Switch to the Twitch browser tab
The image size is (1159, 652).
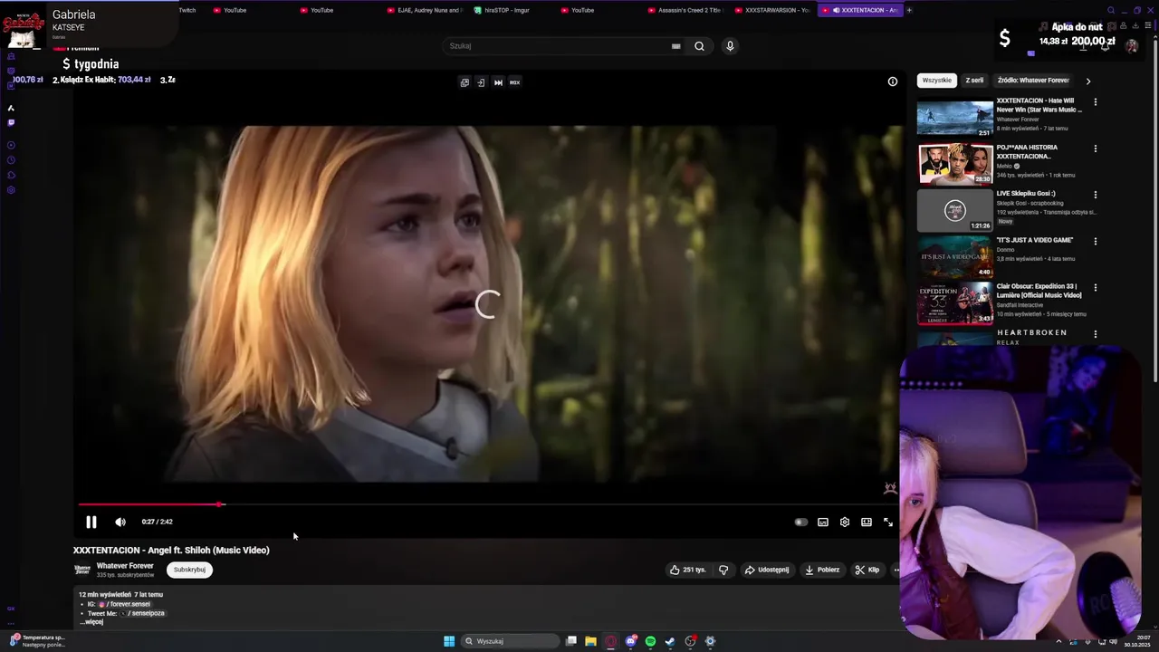click(187, 10)
